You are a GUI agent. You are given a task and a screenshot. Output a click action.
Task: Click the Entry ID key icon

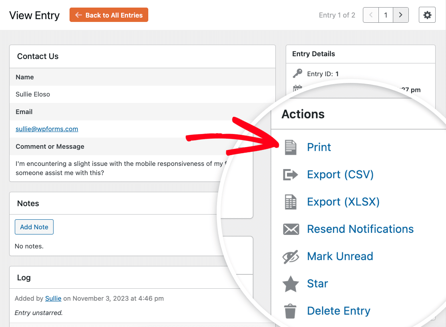pos(297,73)
